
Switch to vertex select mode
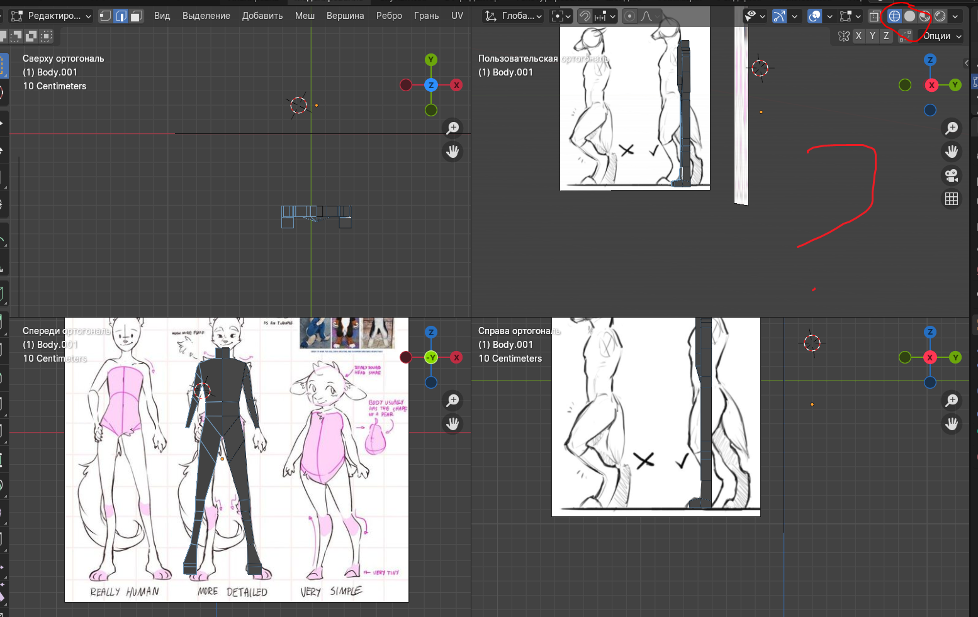[106, 16]
